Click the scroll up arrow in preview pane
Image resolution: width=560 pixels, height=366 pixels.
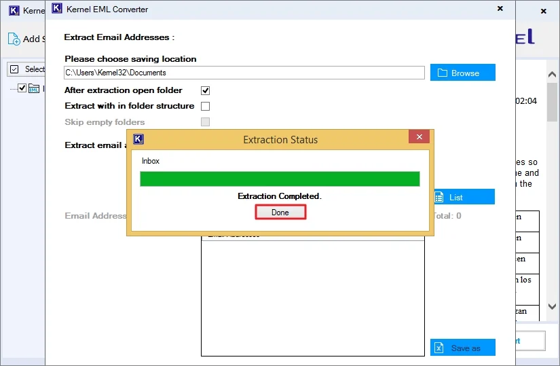point(552,70)
